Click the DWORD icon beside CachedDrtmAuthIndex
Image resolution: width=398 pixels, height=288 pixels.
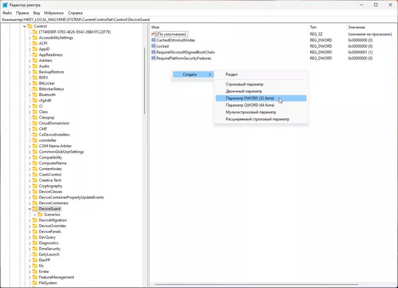coord(153,40)
